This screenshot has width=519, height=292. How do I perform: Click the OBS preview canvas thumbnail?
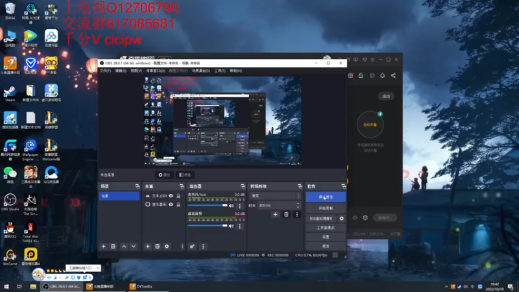coord(223,121)
